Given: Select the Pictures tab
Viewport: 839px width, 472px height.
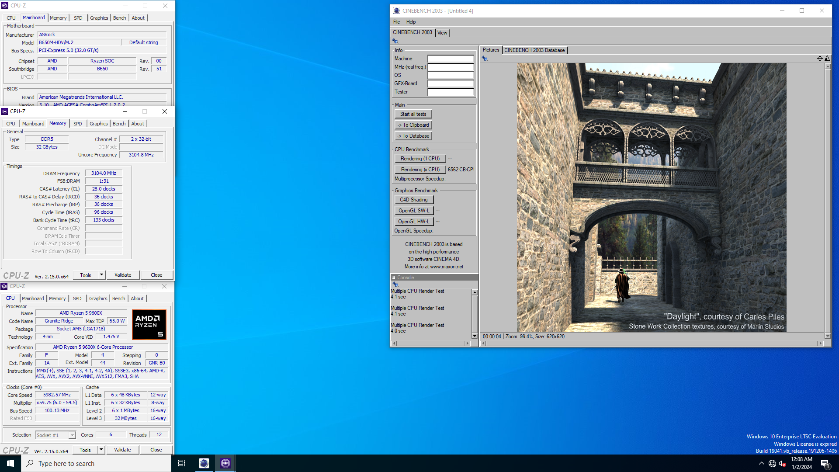Looking at the screenshot, I should [x=491, y=50].
